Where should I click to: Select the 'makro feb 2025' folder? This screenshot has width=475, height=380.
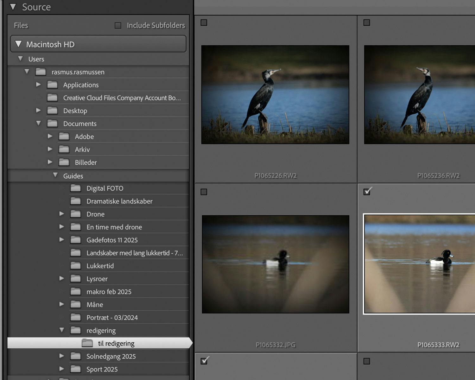[x=109, y=292]
